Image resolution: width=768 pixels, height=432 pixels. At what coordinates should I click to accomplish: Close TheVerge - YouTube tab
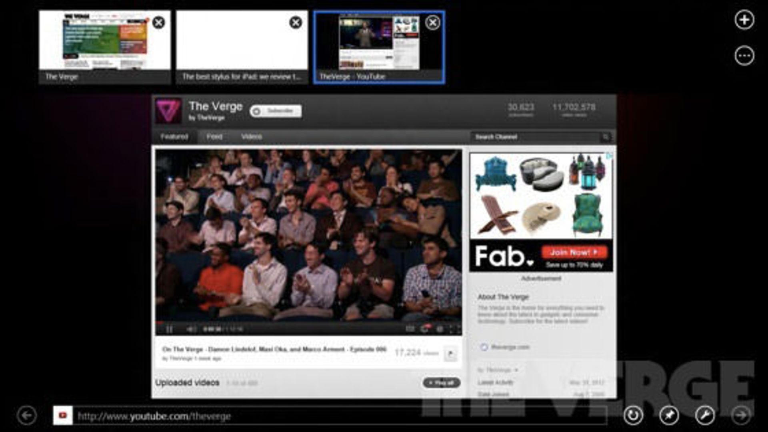432,22
